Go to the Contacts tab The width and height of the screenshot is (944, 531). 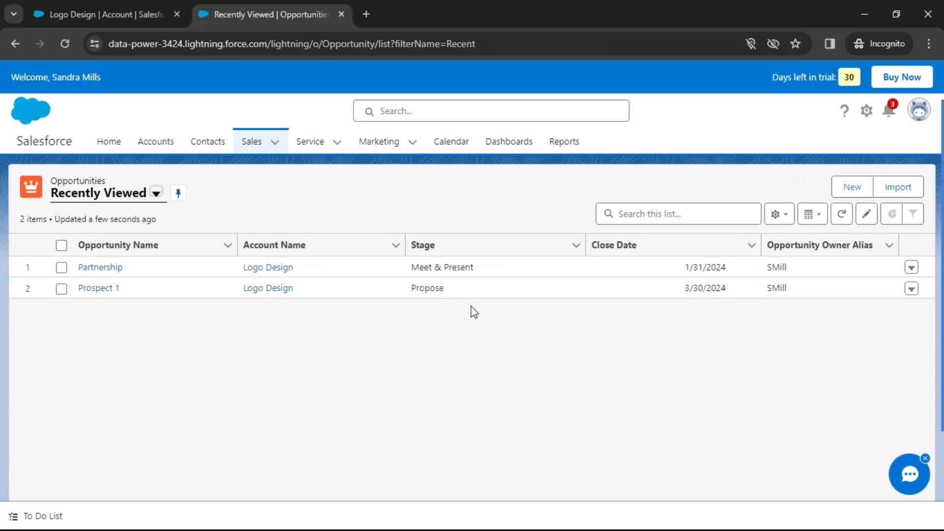(207, 142)
